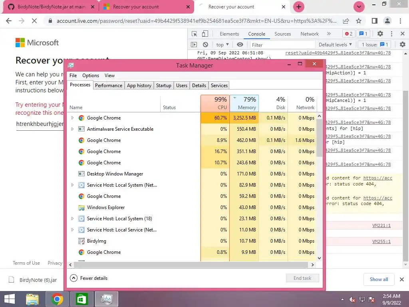Switch to Performance tab in Task Manager
Image resolution: width=409 pixels, height=307 pixels.
(109, 86)
